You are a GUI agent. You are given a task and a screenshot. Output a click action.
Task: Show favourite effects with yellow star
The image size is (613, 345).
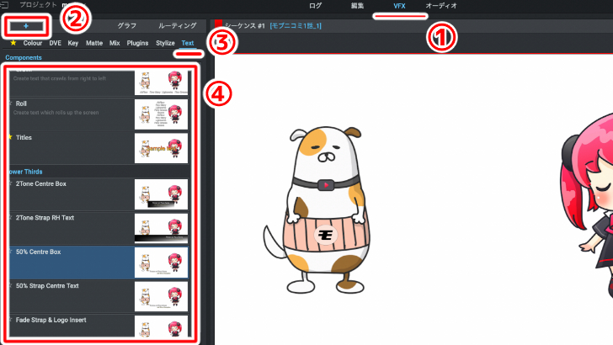click(x=13, y=43)
